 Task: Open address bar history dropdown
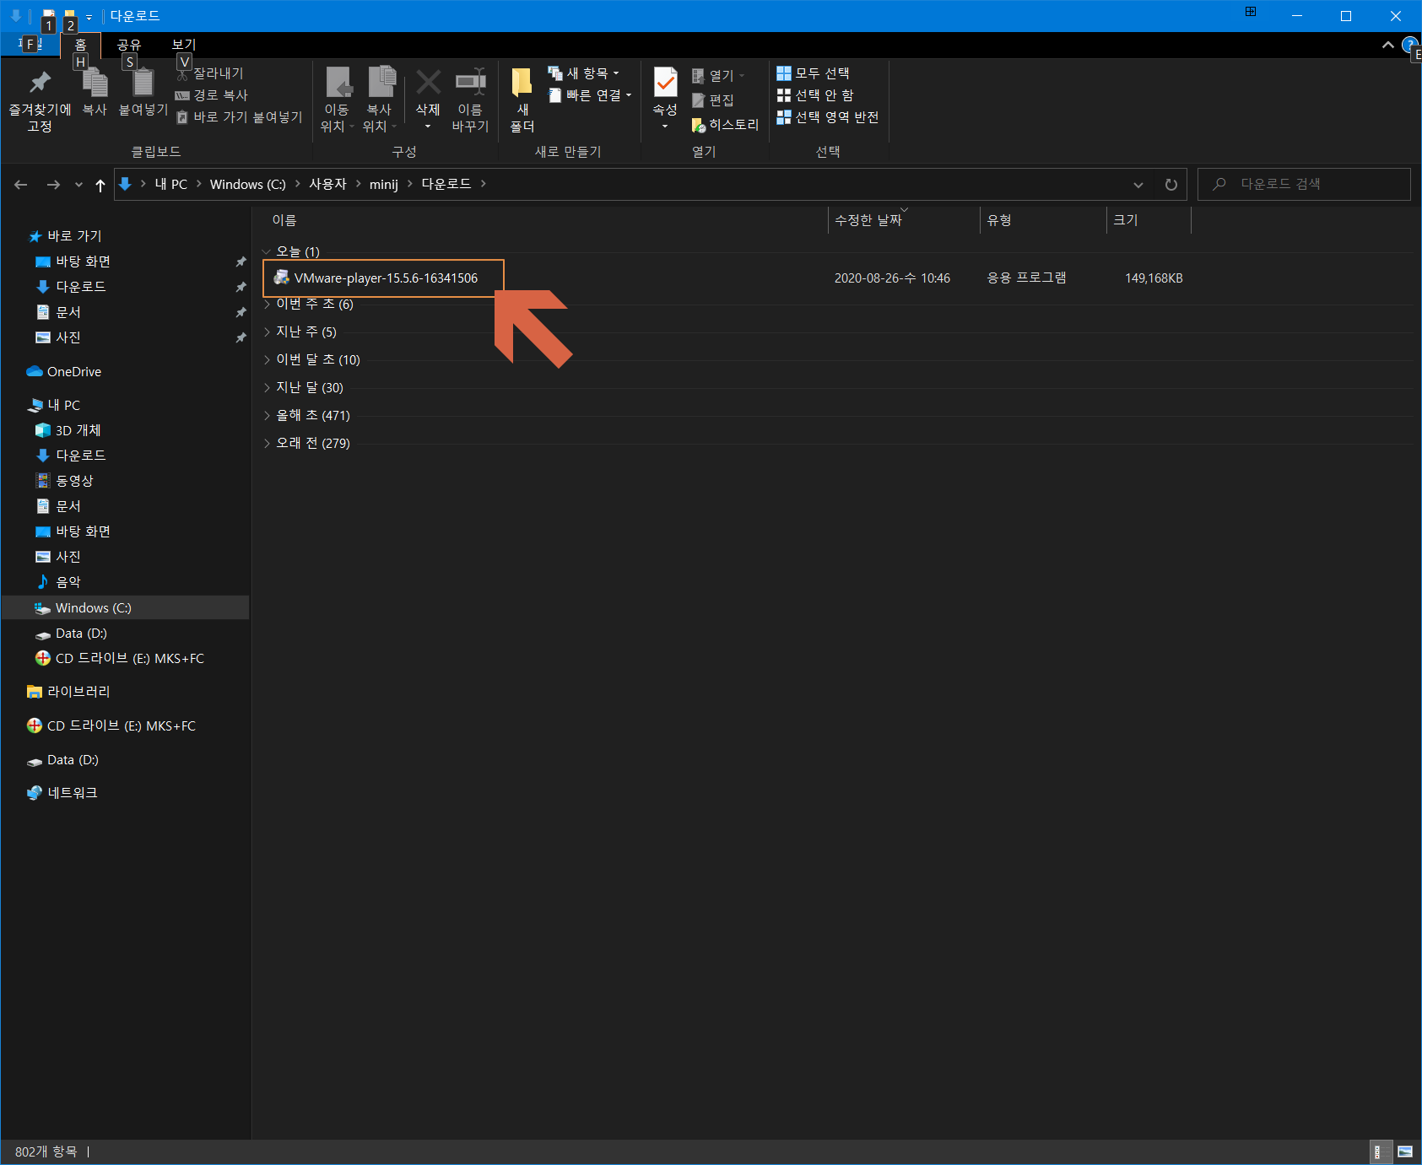(x=1138, y=185)
